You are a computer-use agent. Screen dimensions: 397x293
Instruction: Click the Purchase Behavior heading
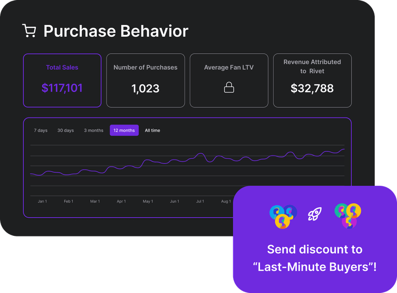pos(116,31)
